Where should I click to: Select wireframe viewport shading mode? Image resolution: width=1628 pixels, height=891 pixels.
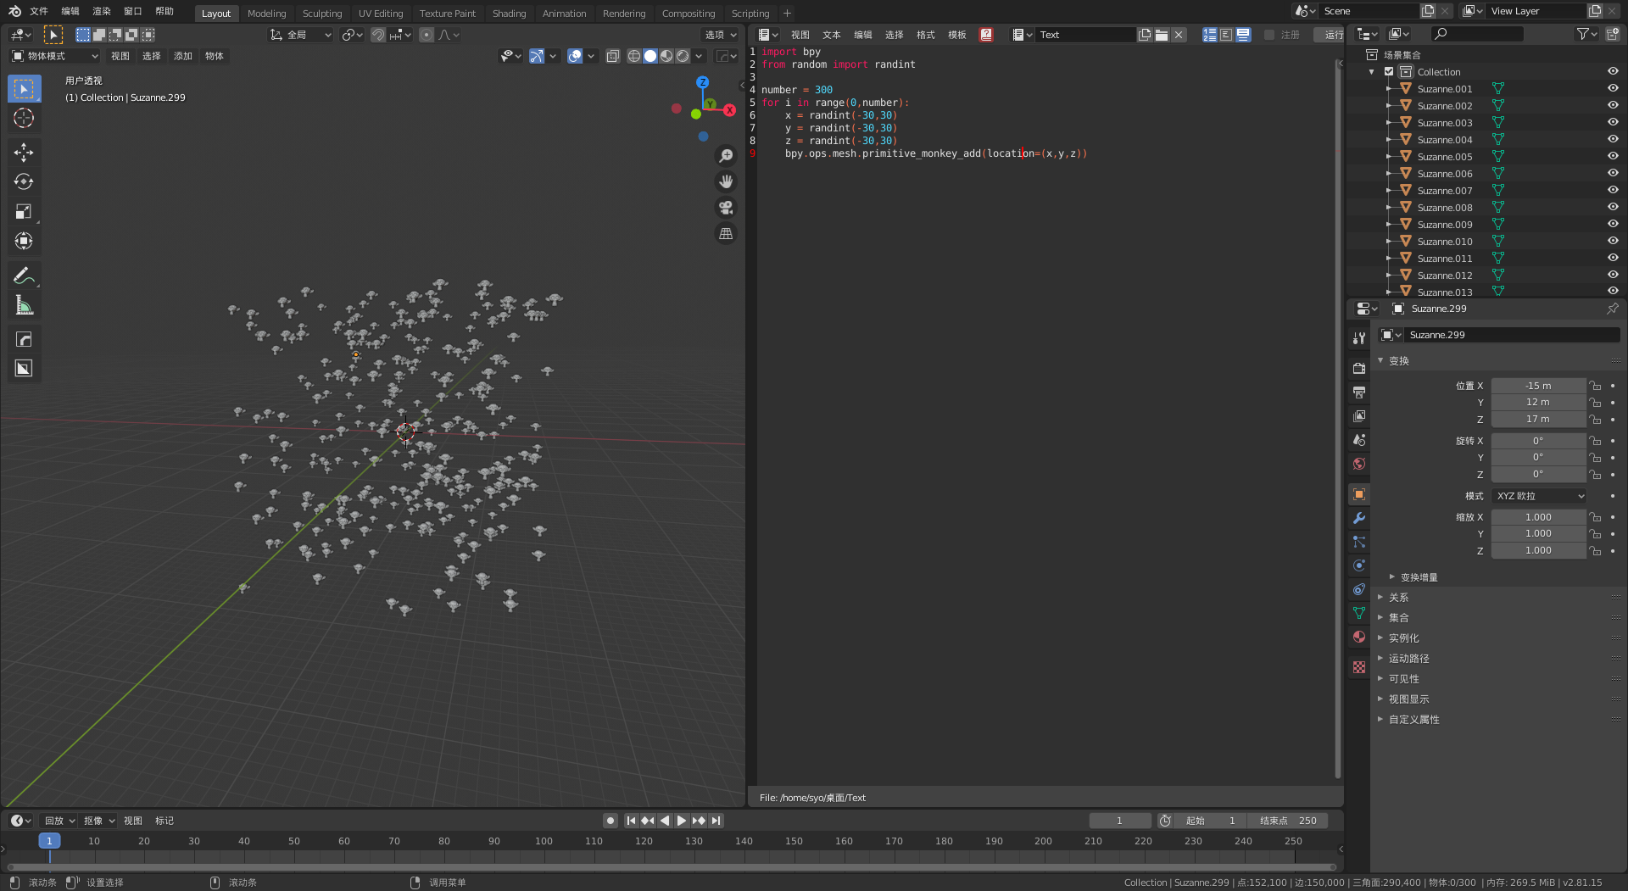(634, 56)
